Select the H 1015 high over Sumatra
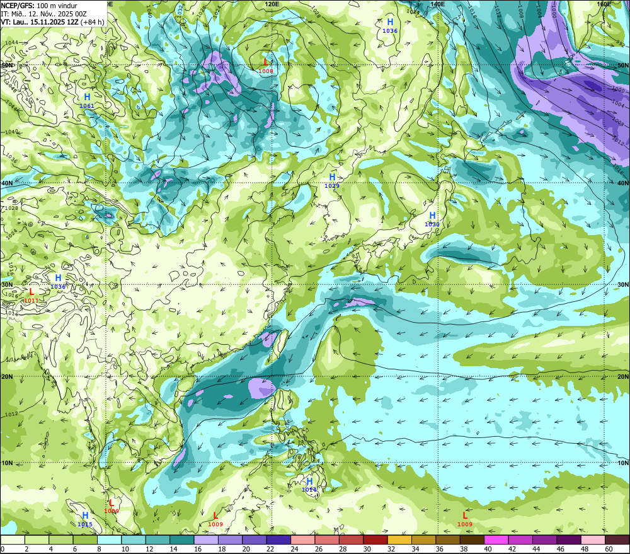Image resolution: width=630 pixels, height=554 pixels. (x=85, y=519)
